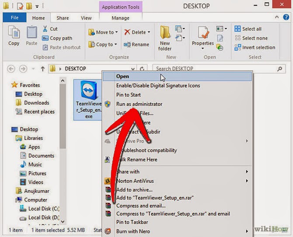Screen dimensions: 293x237
Task: Open the File tab
Action: coord(14,17)
